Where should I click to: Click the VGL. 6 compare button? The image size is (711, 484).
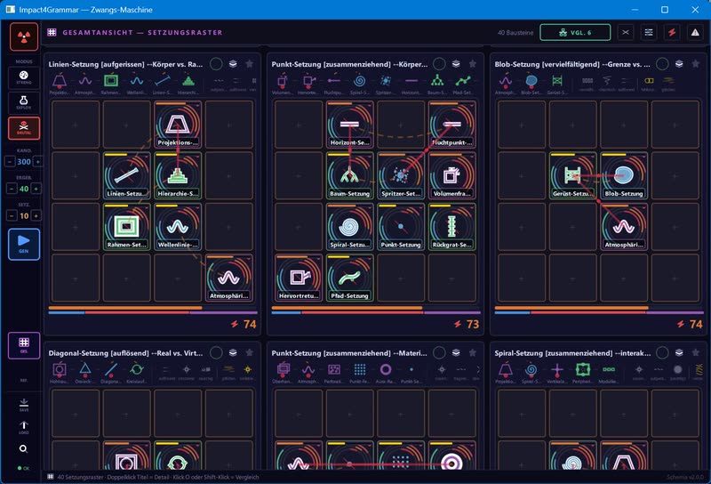[575, 33]
